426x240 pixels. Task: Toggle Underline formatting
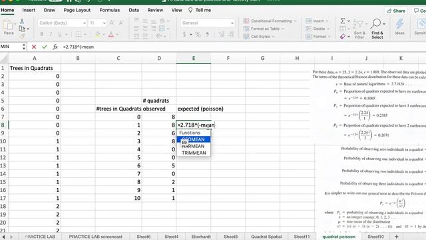59,34
